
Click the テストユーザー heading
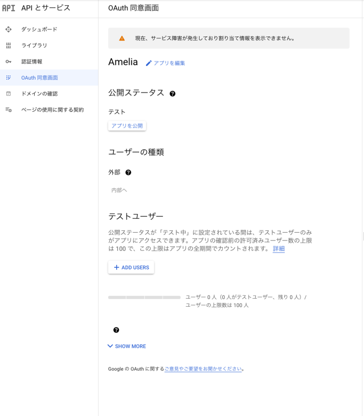pos(135,217)
